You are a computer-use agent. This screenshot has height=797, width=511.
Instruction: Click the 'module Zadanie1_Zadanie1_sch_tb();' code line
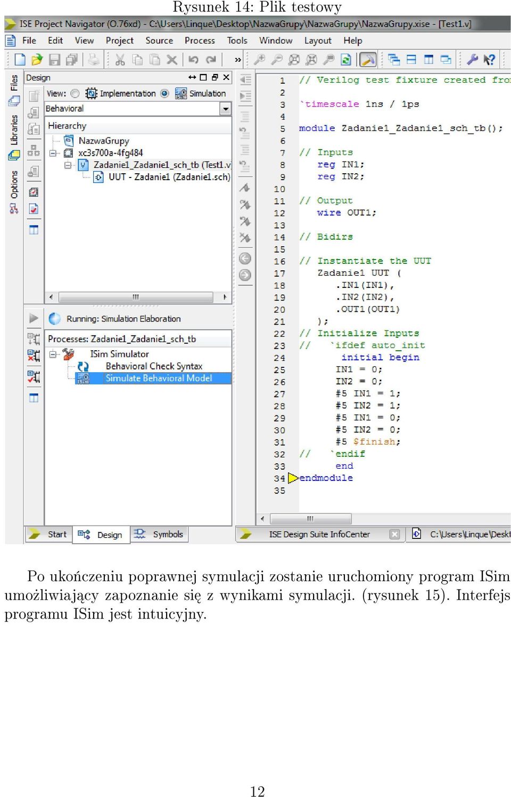click(x=400, y=128)
